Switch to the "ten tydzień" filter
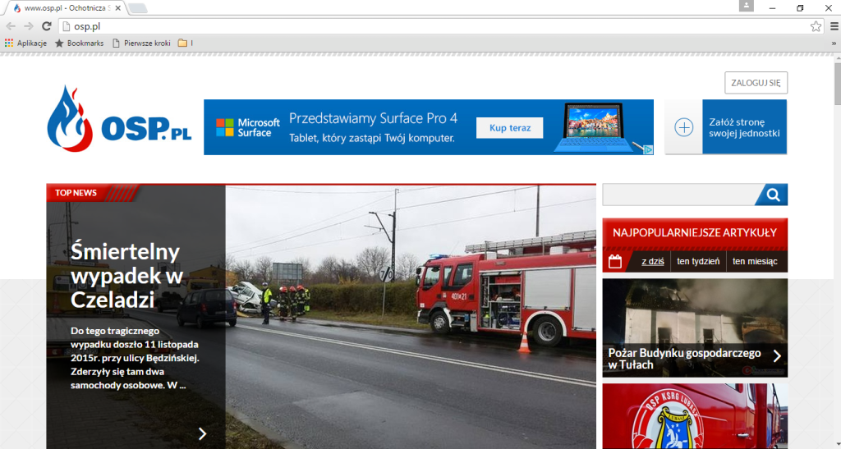The width and height of the screenshot is (841, 449). tap(698, 262)
